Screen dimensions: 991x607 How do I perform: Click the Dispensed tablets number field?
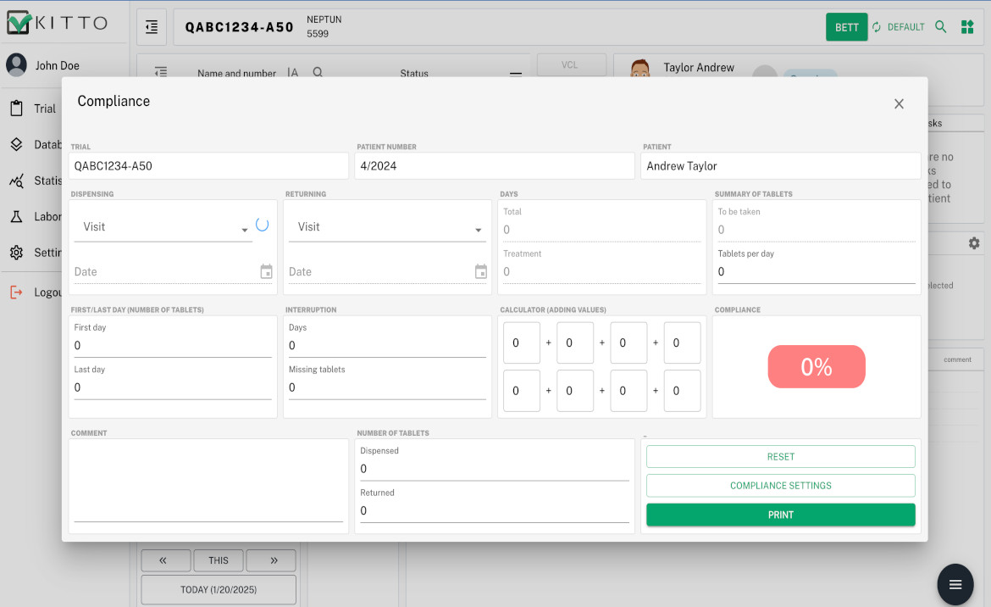(494, 469)
